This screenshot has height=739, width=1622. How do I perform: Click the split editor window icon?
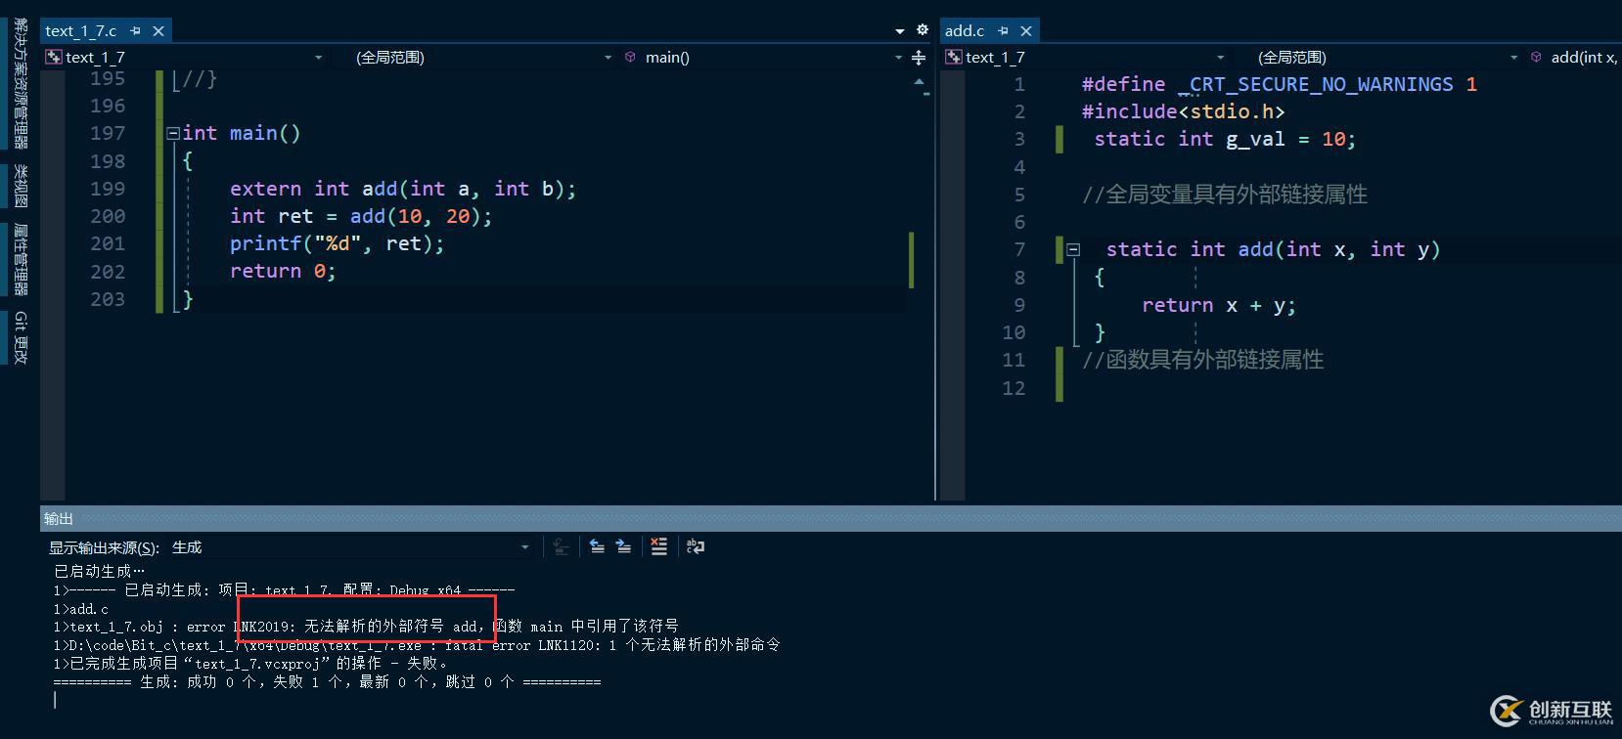coord(919,58)
